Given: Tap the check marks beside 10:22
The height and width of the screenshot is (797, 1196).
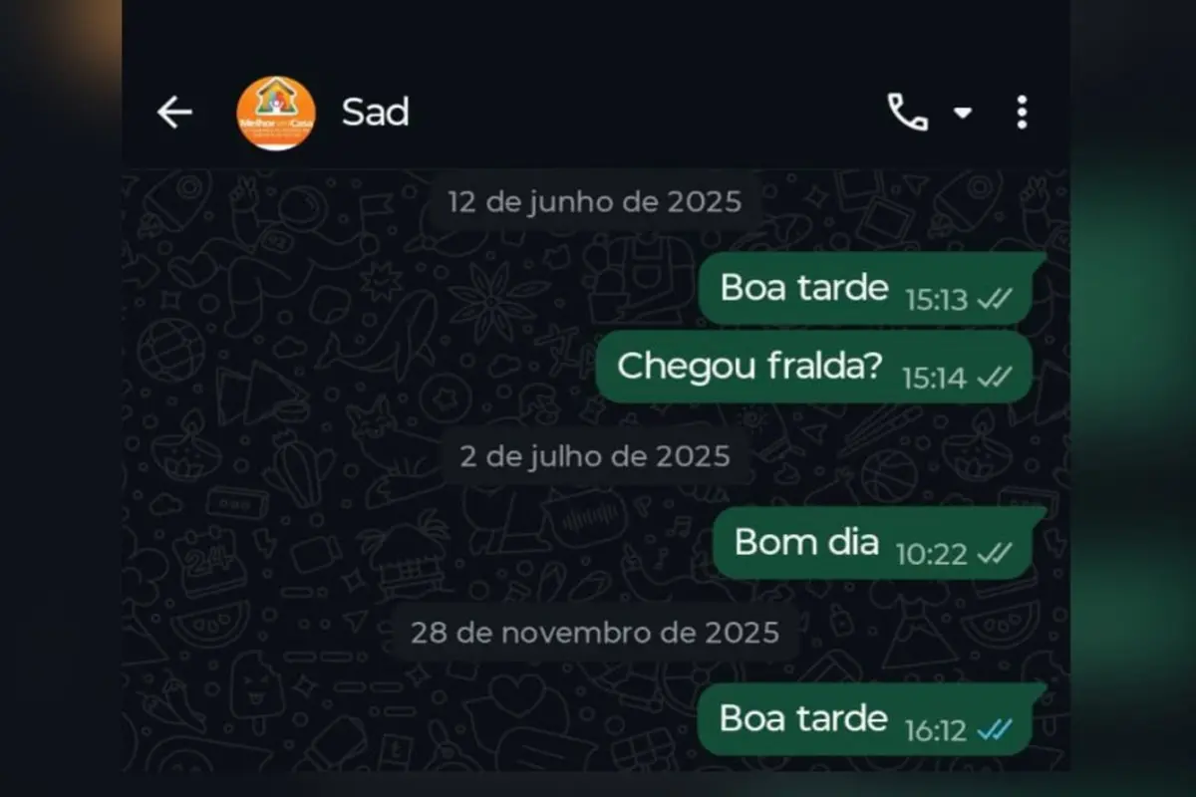Looking at the screenshot, I should pos(994,554).
